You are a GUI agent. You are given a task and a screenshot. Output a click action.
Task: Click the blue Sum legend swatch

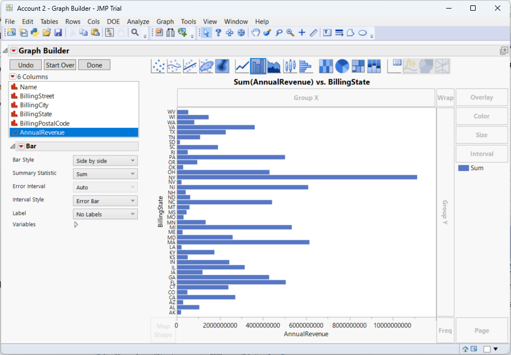463,168
